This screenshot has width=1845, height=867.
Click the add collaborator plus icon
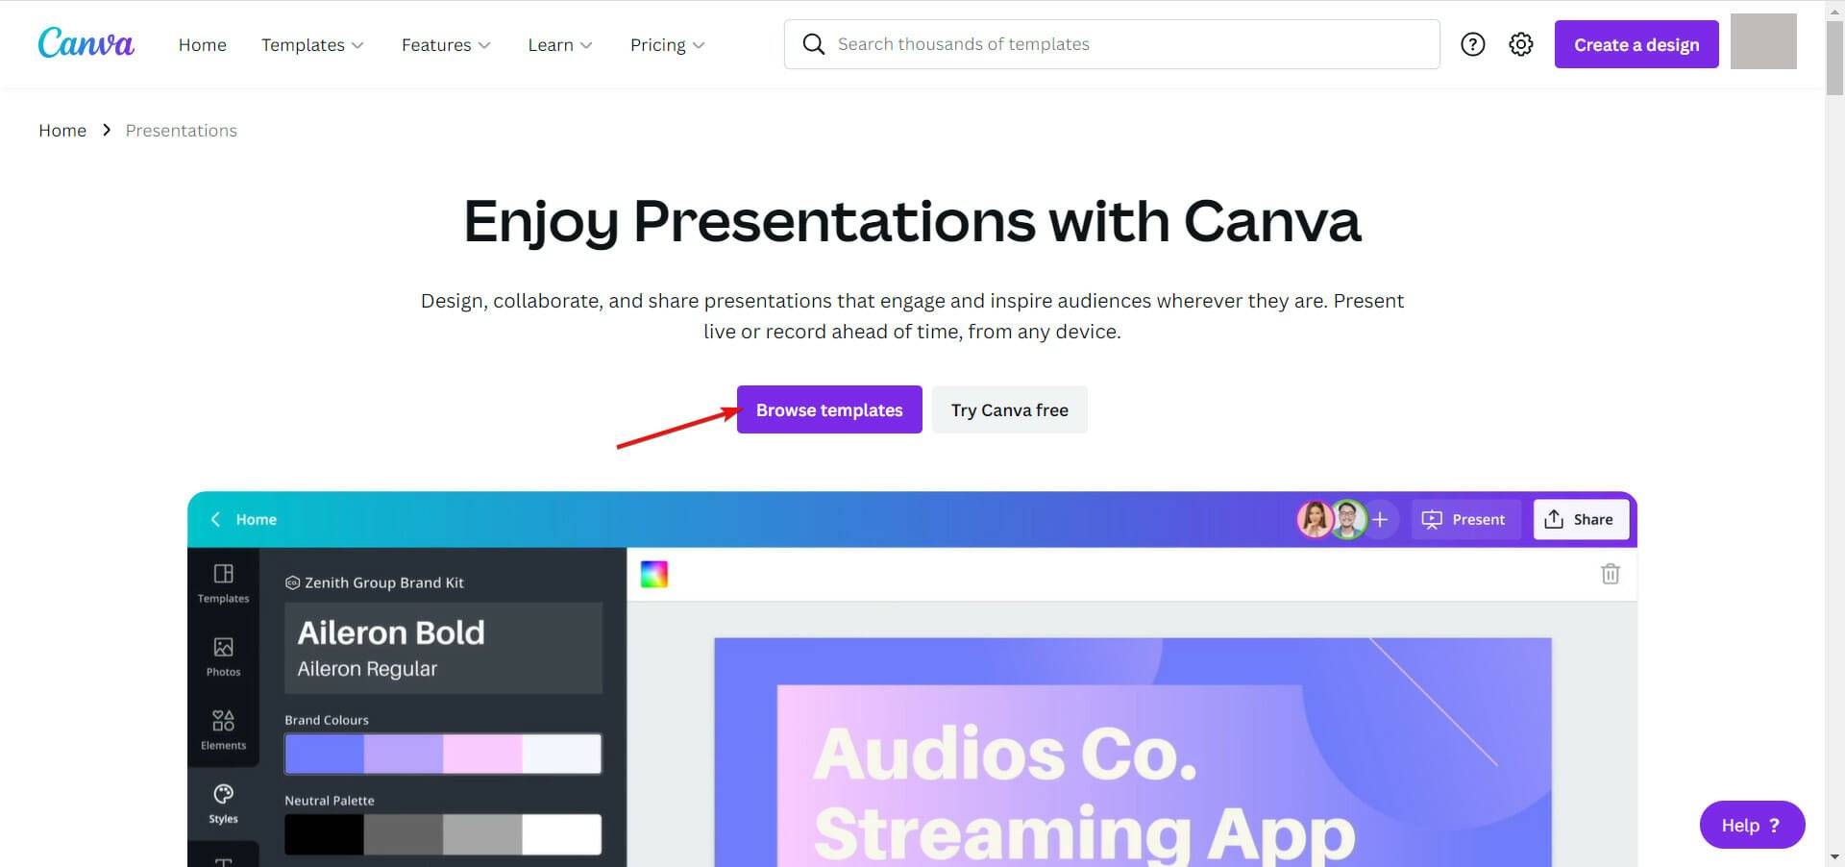coord(1381,519)
